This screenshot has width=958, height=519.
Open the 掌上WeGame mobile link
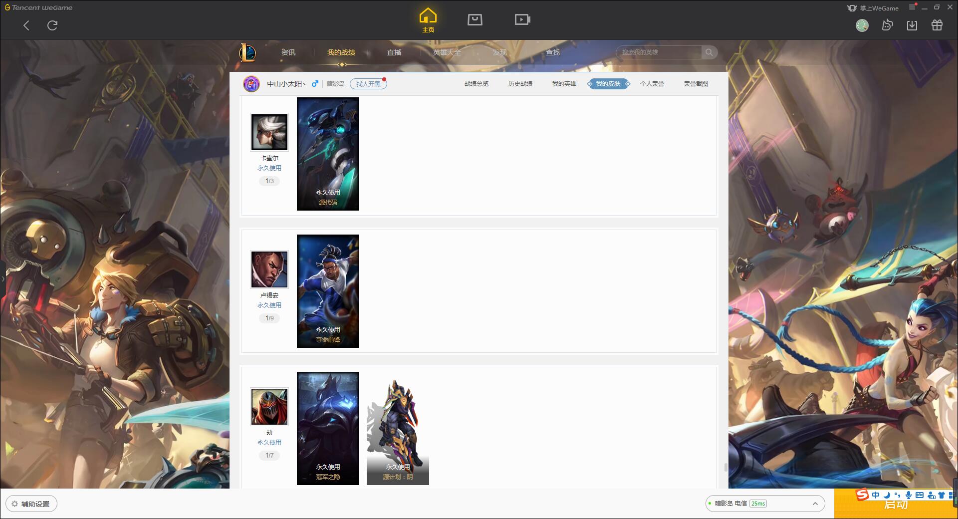(x=873, y=8)
